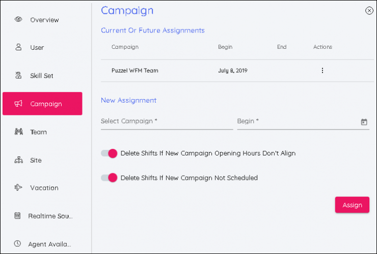Click the Skill Set icon

pos(18,76)
